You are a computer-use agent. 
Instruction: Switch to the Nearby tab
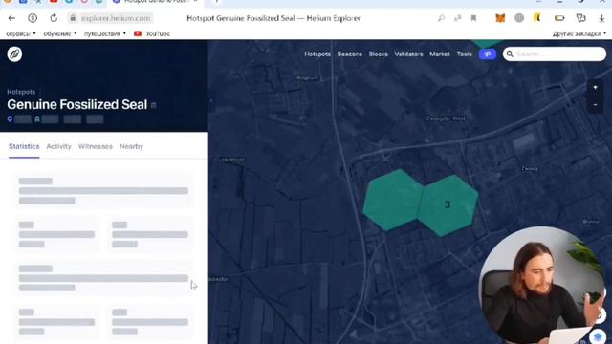pyautogui.click(x=131, y=146)
